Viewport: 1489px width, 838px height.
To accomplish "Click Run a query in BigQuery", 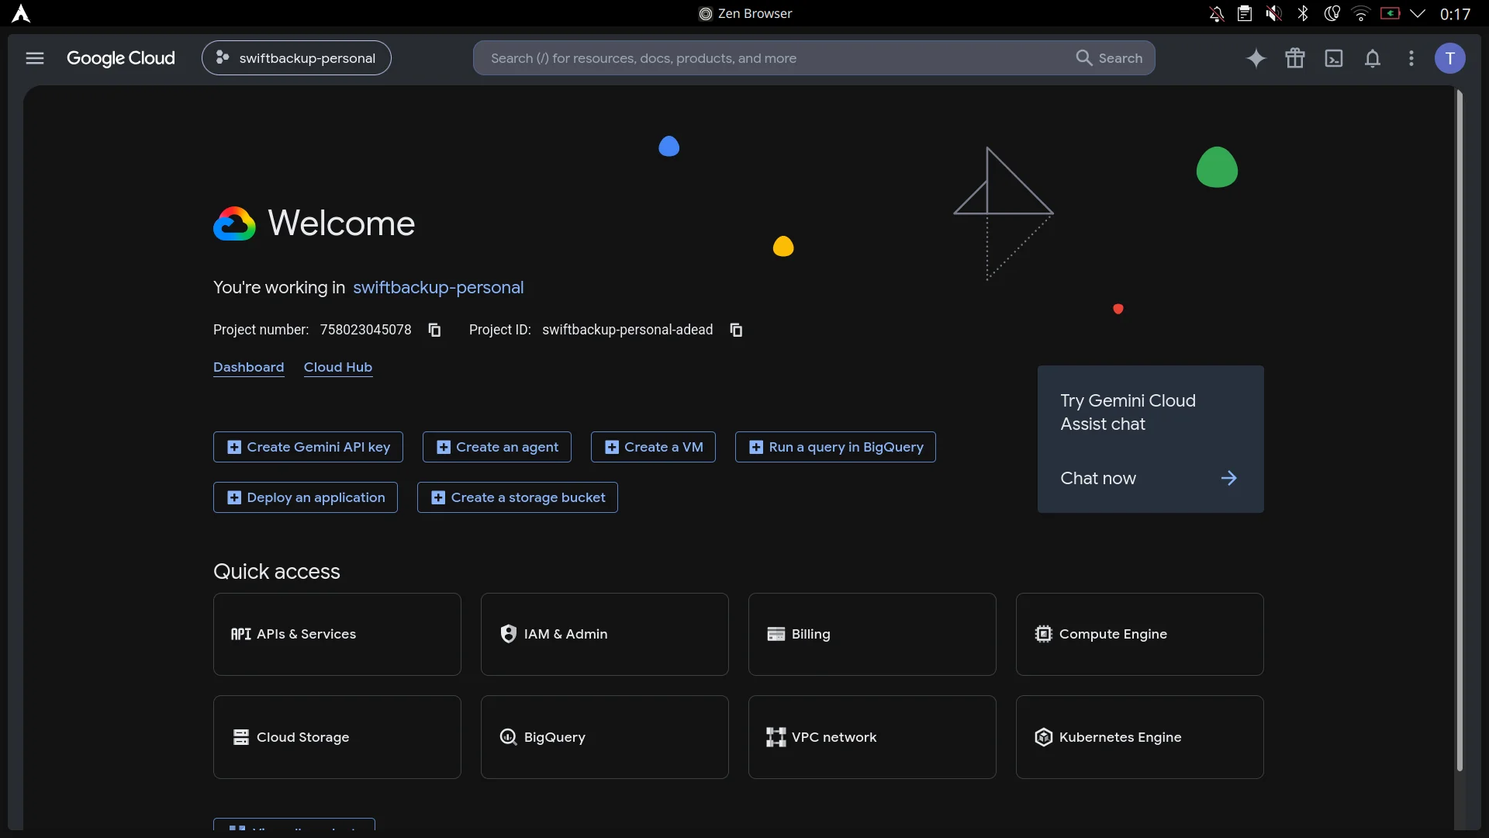I will (x=835, y=447).
